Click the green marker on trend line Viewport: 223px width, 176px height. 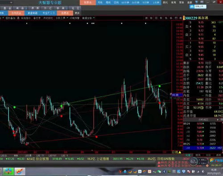coord(160,86)
